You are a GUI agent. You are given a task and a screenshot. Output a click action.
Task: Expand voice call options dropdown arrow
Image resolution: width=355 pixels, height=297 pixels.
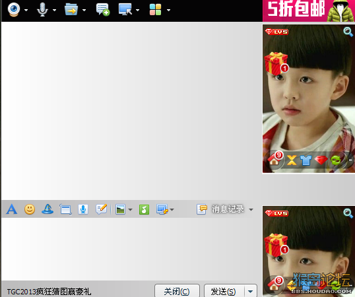(x=54, y=10)
